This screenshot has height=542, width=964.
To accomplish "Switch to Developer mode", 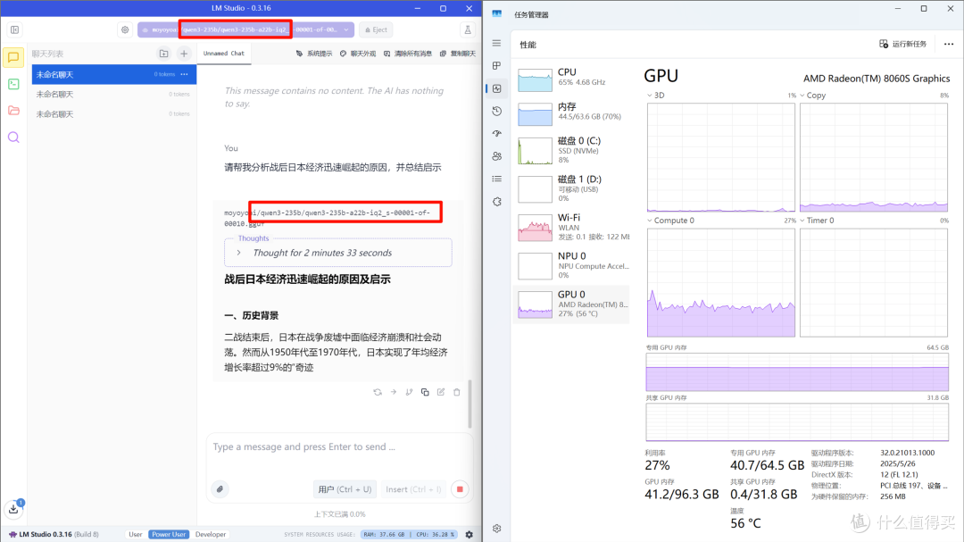I will [211, 535].
